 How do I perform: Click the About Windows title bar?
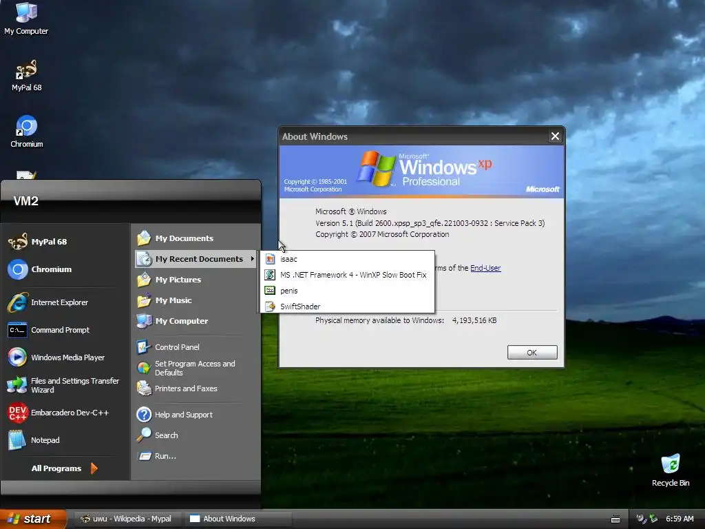click(x=413, y=136)
